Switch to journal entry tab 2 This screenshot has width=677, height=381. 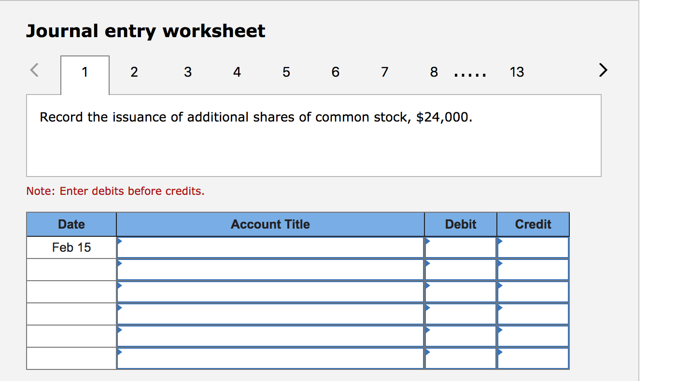(134, 72)
